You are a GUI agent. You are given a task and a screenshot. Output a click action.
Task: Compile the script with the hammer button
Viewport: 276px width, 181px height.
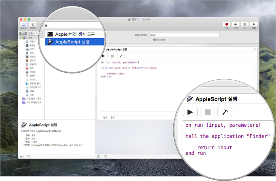tap(121, 56)
